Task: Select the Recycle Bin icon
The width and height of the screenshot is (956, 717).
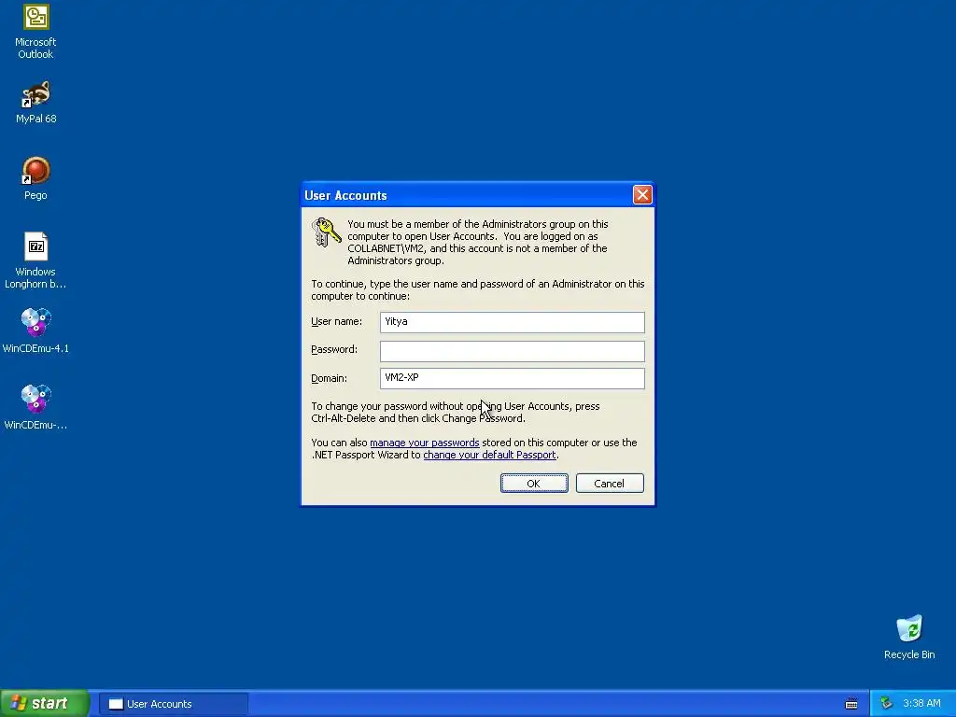Action: (909, 638)
